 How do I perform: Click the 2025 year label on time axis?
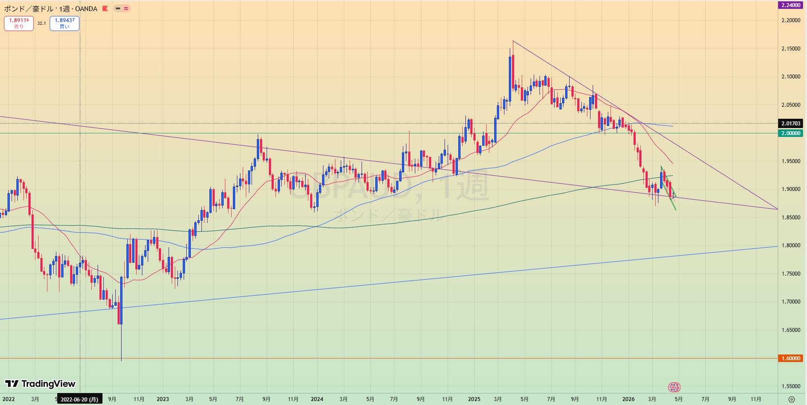[x=474, y=399]
